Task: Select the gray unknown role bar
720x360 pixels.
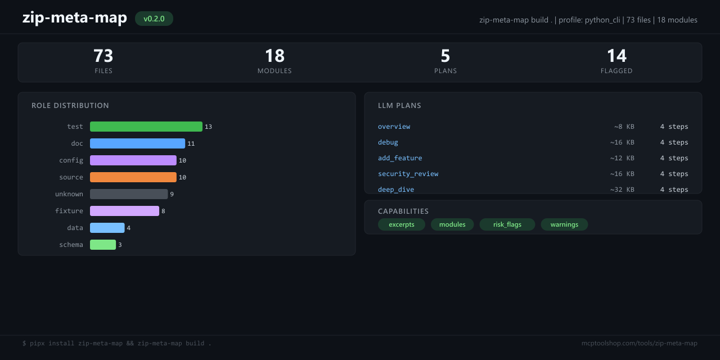Action: click(129, 194)
